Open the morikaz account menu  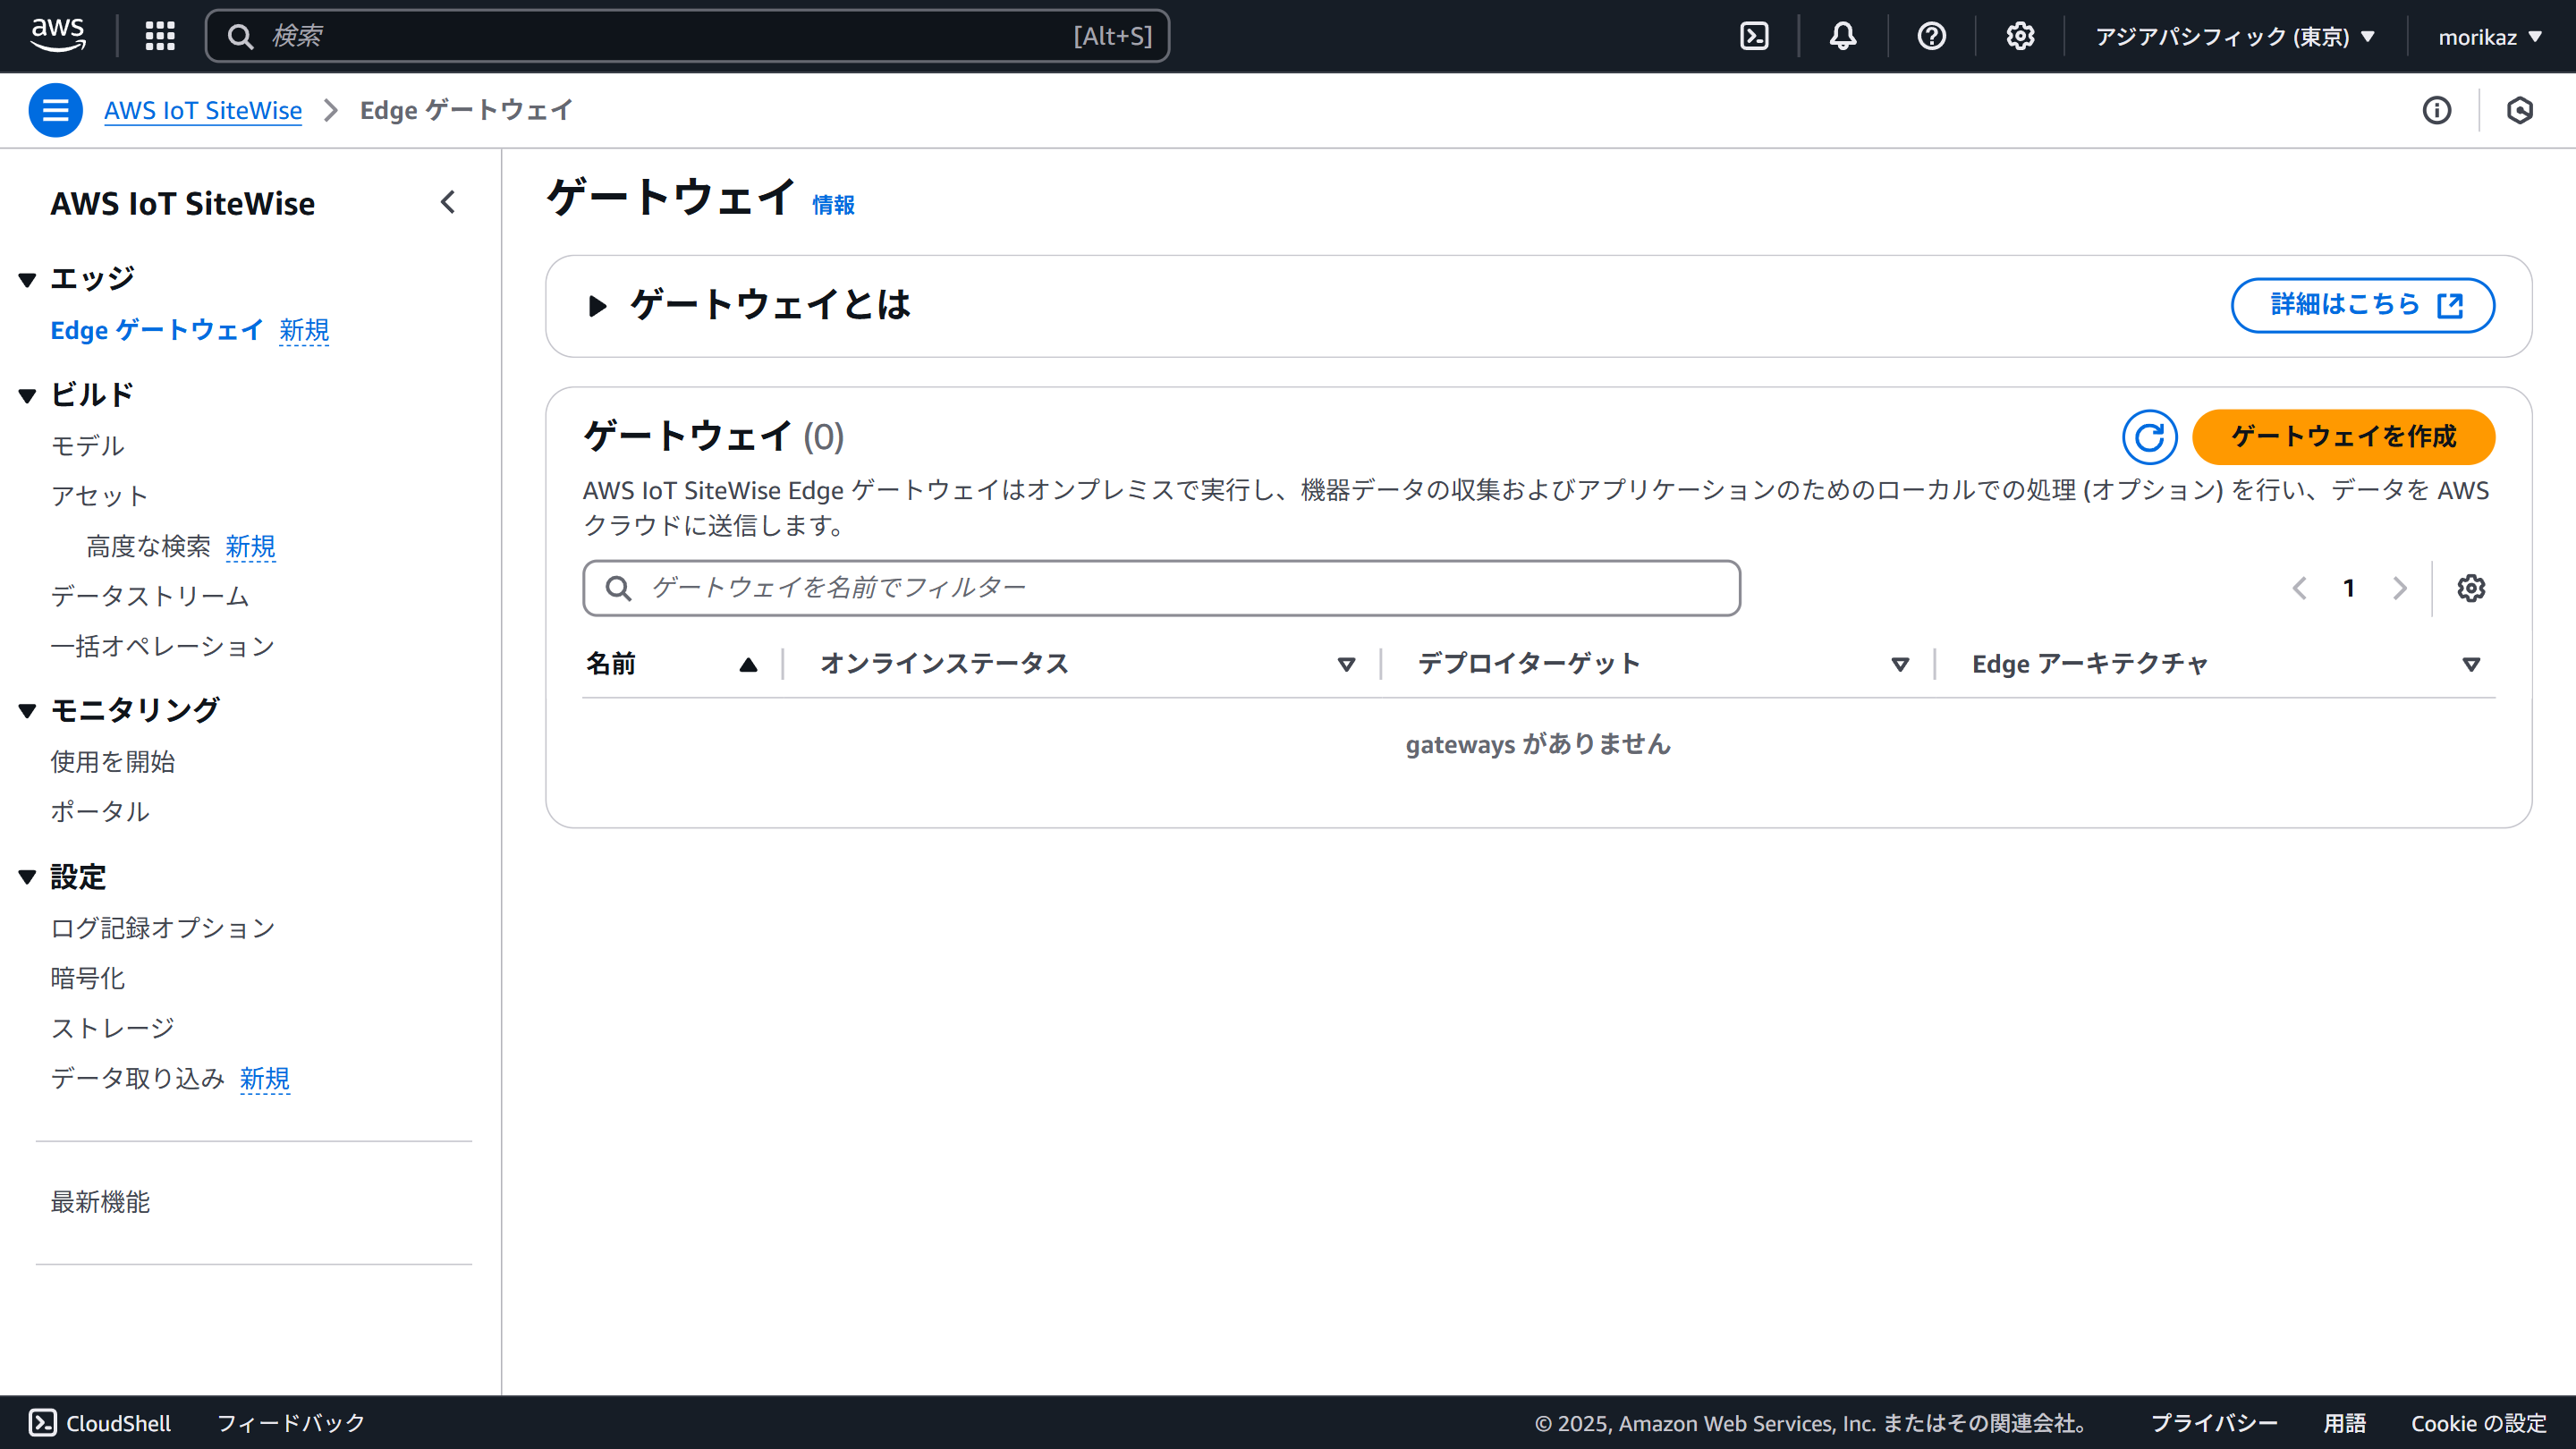[x=2490, y=37]
